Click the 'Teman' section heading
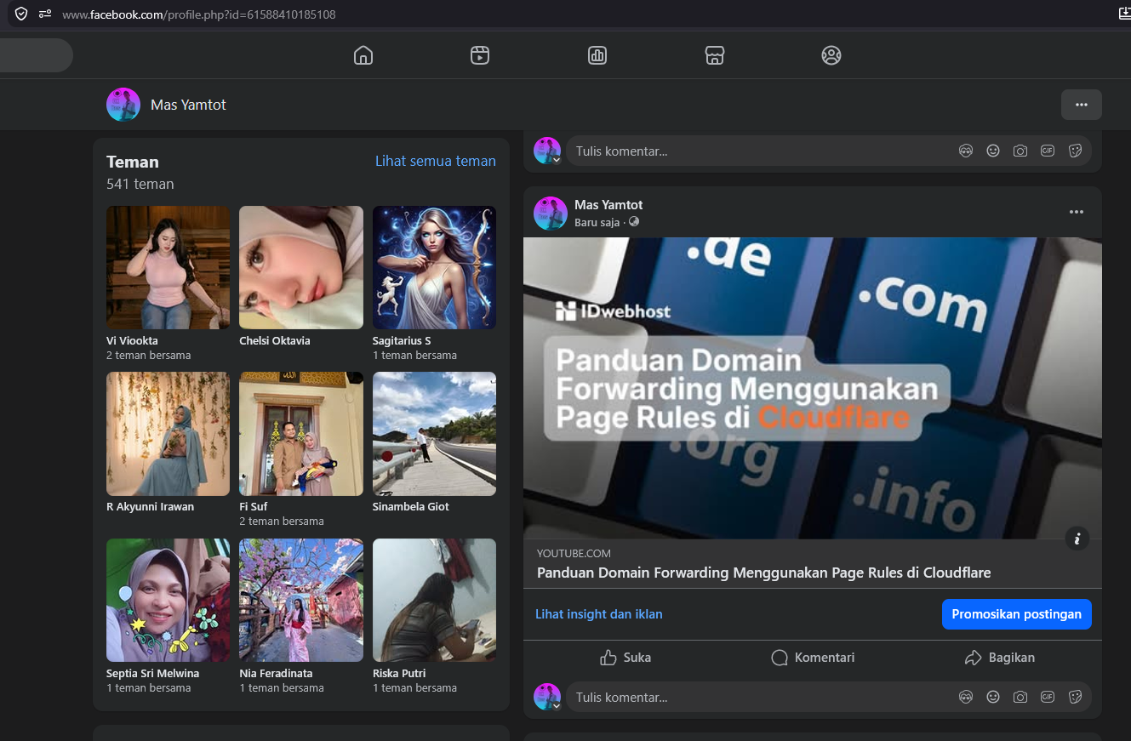The height and width of the screenshot is (741, 1131). [x=133, y=162]
